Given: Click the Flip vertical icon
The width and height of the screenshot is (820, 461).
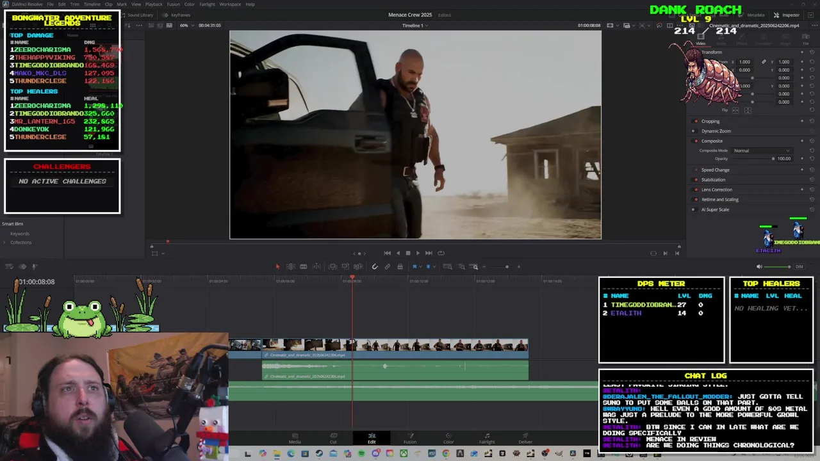Looking at the screenshot, I should (747, 110).
